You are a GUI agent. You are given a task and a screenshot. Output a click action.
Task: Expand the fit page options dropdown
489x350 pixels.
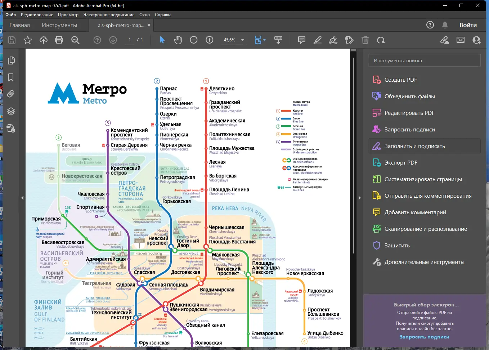(265, 40)
